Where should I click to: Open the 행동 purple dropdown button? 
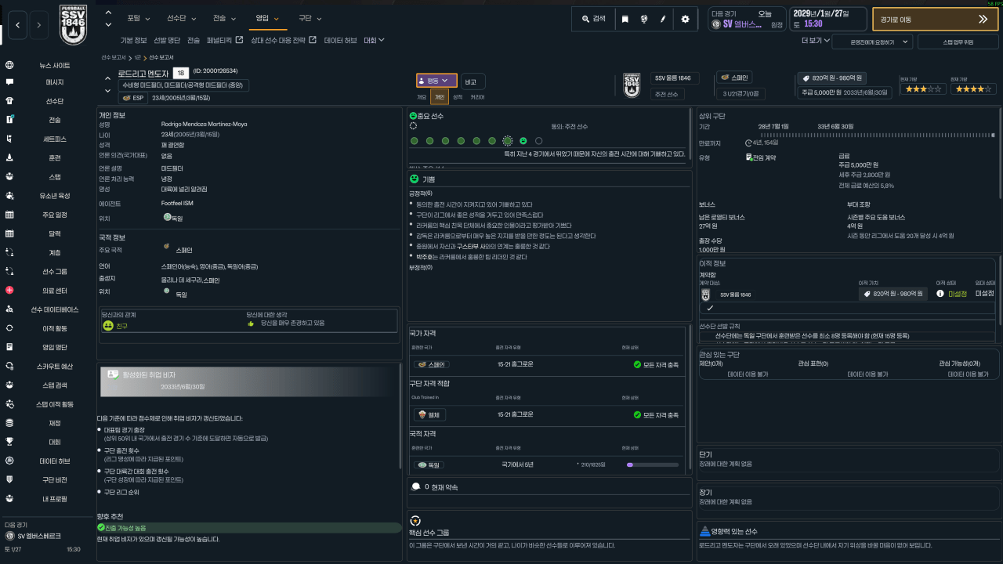tap(436, 80)
